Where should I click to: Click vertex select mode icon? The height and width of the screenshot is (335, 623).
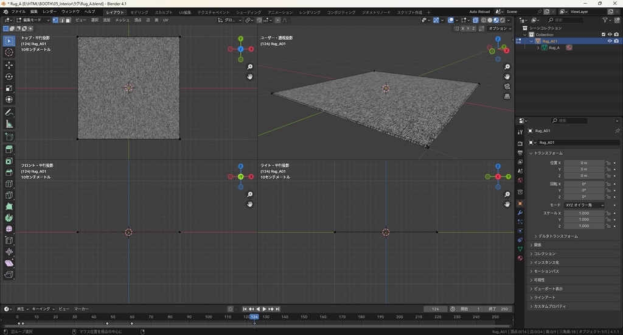[x=55, y=20]
